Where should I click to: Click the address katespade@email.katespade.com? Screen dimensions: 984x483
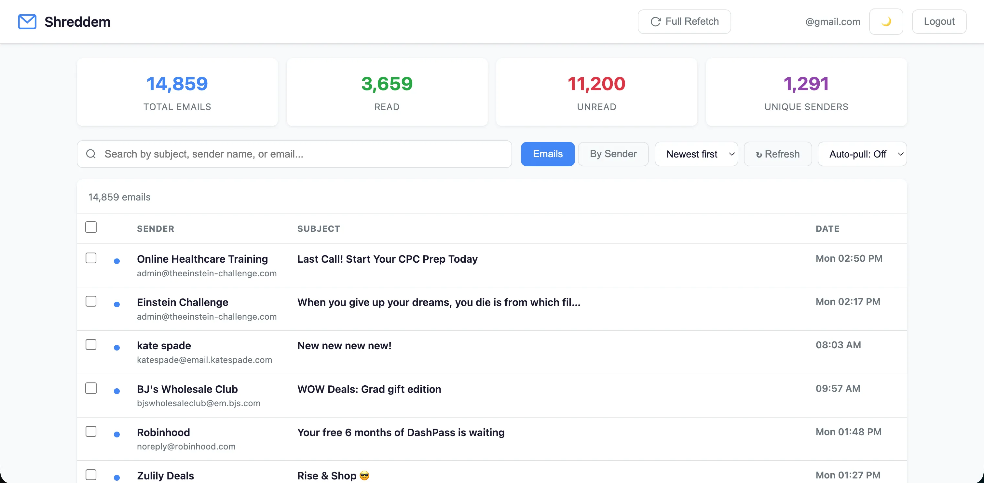[x=204, y=360]
